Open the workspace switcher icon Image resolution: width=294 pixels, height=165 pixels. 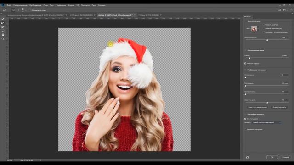(284, 10)
